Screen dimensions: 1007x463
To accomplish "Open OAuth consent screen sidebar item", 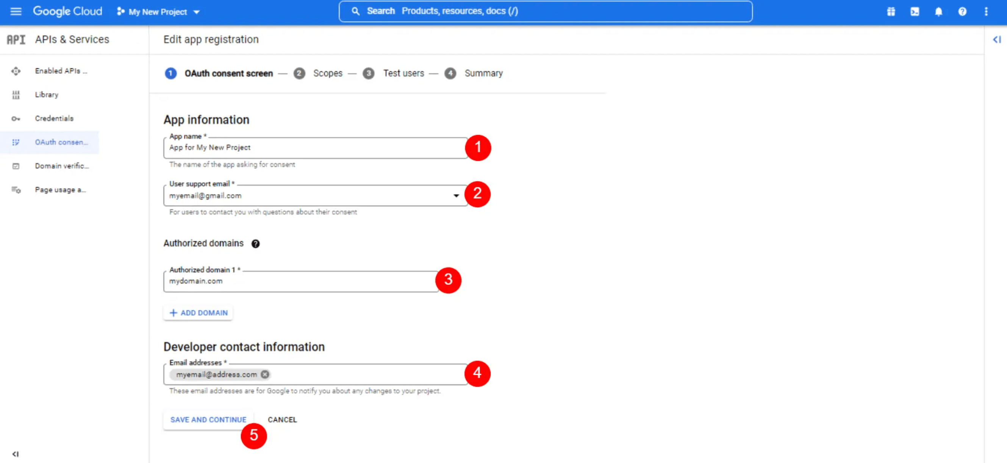I will pyautogui.click(x=50, y=143).
